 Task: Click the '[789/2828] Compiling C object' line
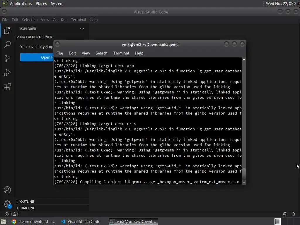[147, 182]
